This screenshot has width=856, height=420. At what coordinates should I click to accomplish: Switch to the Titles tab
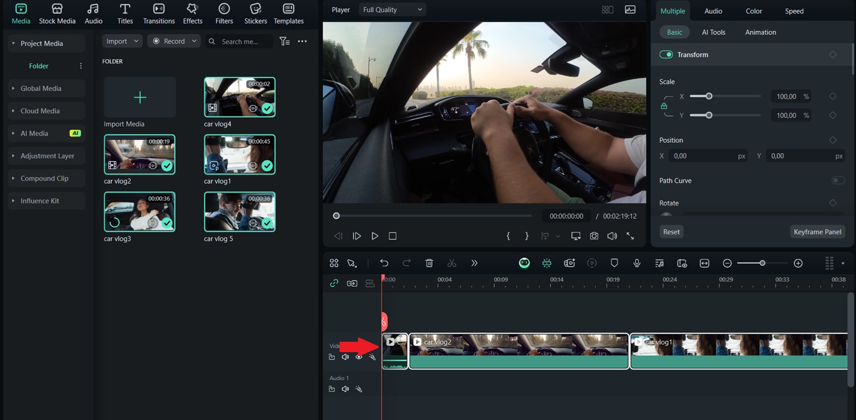tap(125, 14)
